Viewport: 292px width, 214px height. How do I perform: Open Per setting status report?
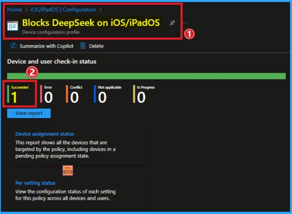(35, 183)
